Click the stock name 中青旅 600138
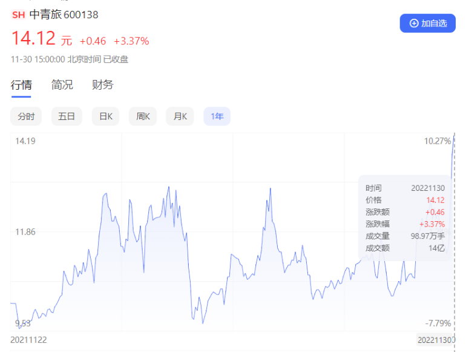Viewport: 466px width, 352px height. click(64, 15)
